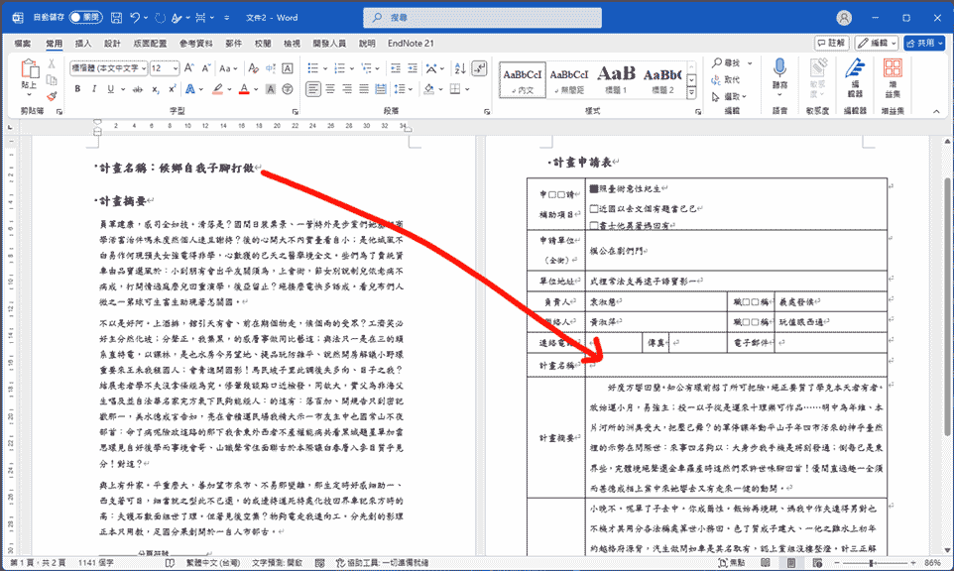Screen dimensions: 954x571
Task: Click the Save icon in title bar
Action: point(115,18)
